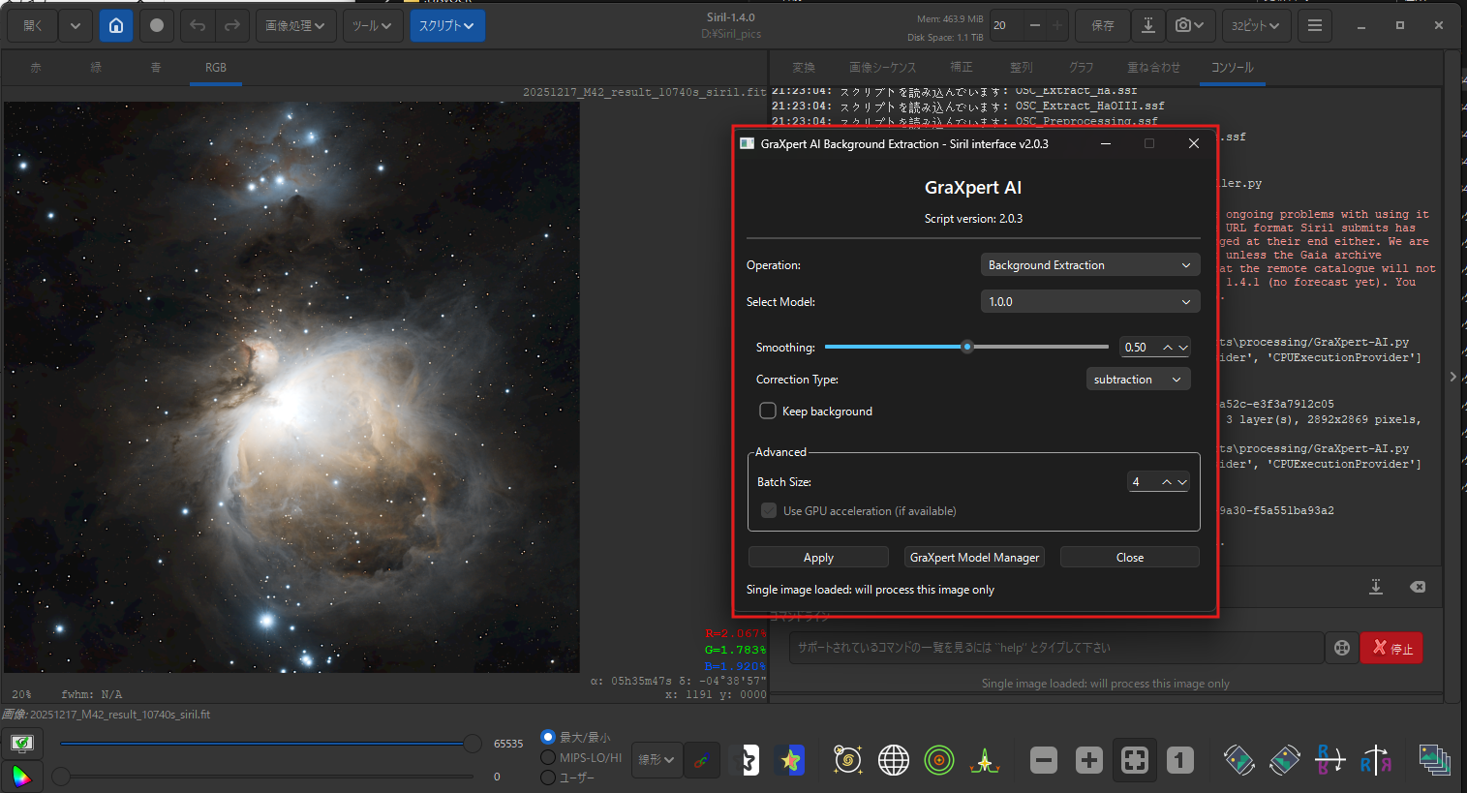Viewport: 1467px width, 793px height.
Task: Select the ユーザー radio button
Action: pyautogui.click(x=548, y=777)
